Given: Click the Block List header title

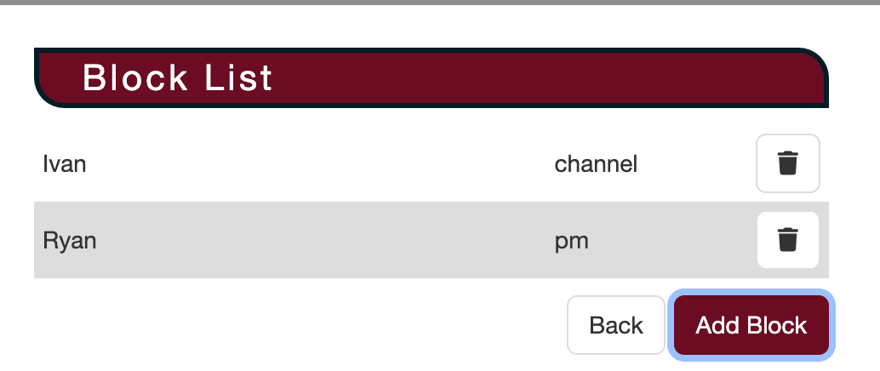Looking at the screenshot, I should 177,78.
